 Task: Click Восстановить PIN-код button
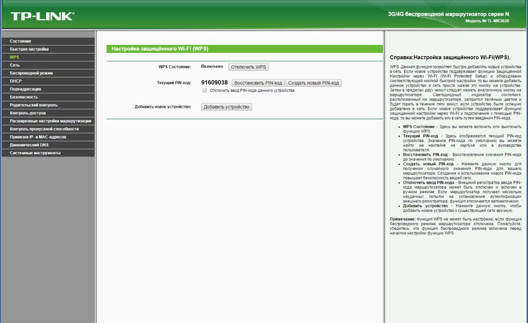[x=258, y=83]
